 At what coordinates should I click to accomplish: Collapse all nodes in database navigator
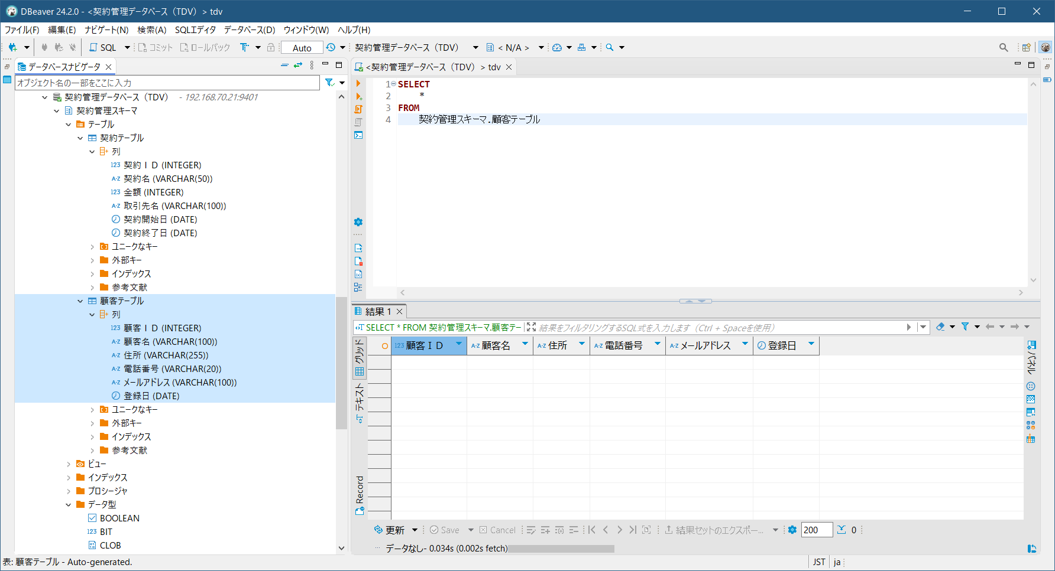[284, 66]
